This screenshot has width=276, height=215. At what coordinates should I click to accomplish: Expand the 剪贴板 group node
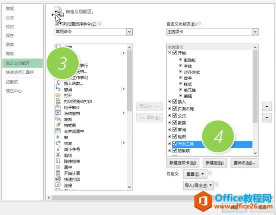coord(180,60)
